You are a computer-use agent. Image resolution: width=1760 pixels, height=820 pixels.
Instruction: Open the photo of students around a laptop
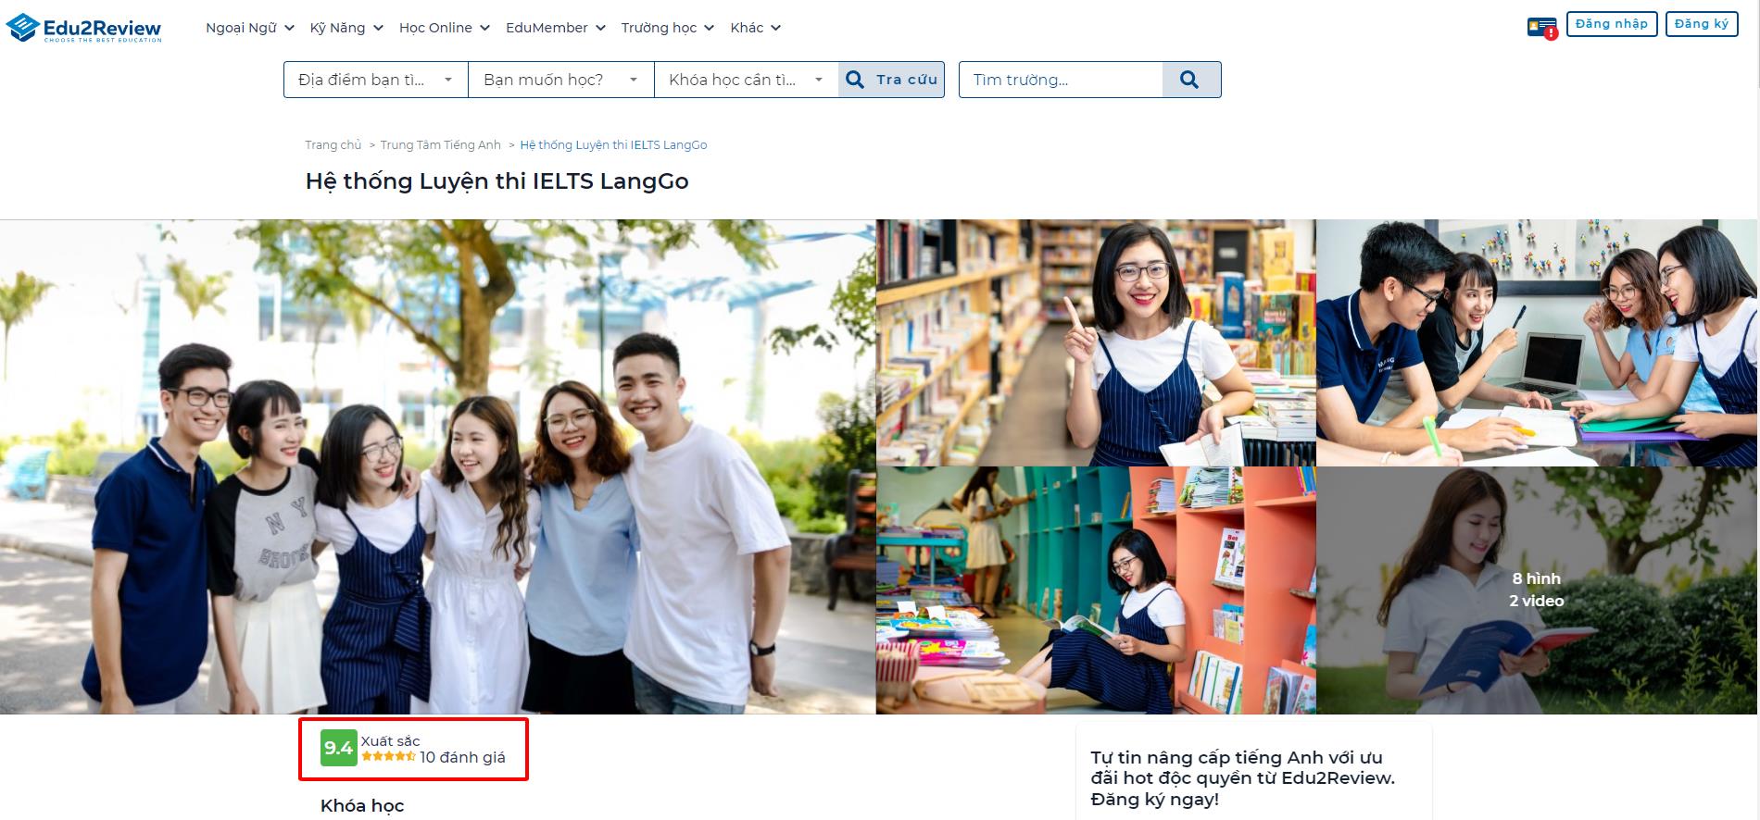(1537, 342)
